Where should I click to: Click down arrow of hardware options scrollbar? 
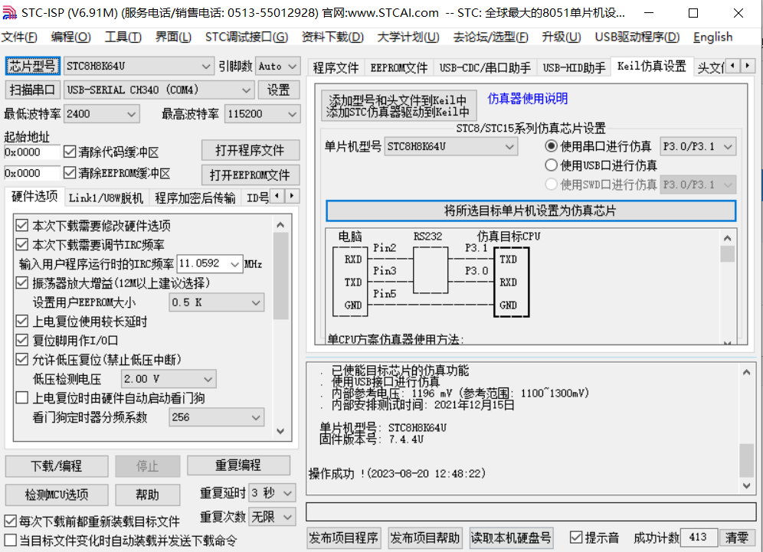click(x=280, y=431)
